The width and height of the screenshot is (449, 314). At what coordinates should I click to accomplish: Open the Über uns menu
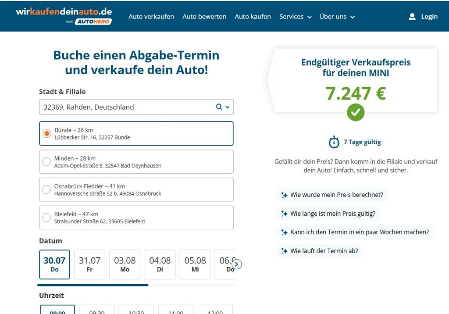(x=337, y=17)
